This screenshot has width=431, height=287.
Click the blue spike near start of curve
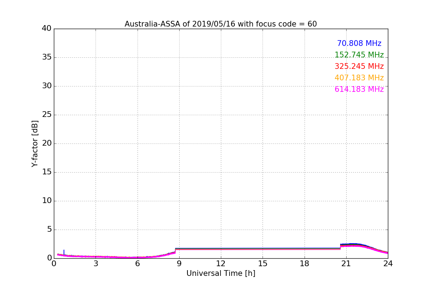click(x=64, y=252)
